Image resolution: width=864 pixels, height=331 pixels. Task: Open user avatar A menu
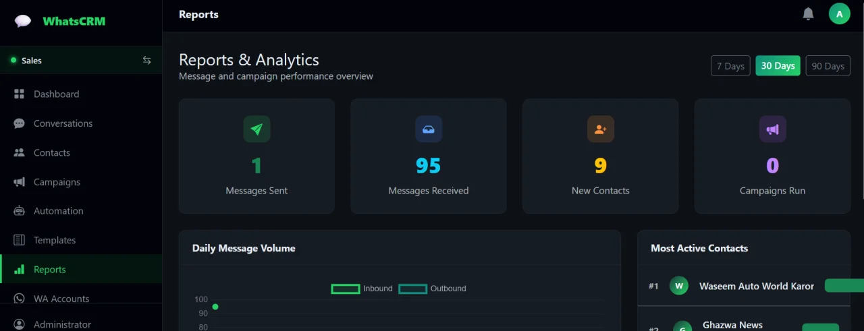840,13
